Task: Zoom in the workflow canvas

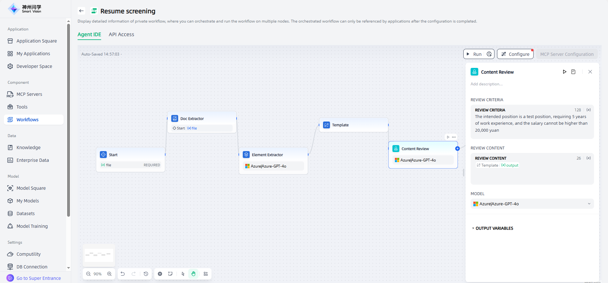Action: 109,274
